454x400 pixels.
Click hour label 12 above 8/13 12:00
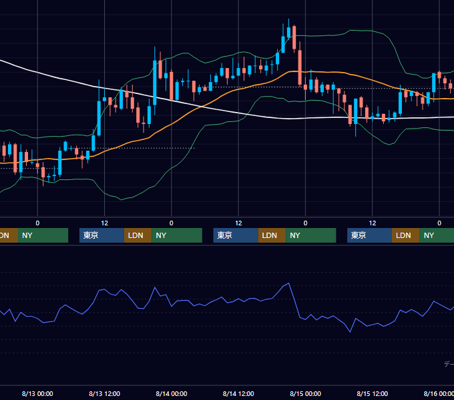(105, 223)
